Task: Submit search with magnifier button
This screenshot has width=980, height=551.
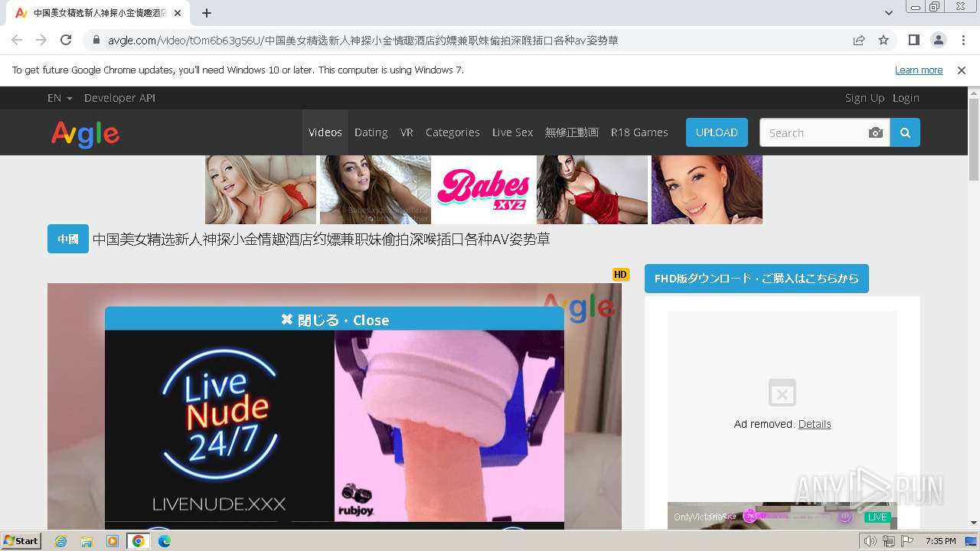Action: pos(905,132)
